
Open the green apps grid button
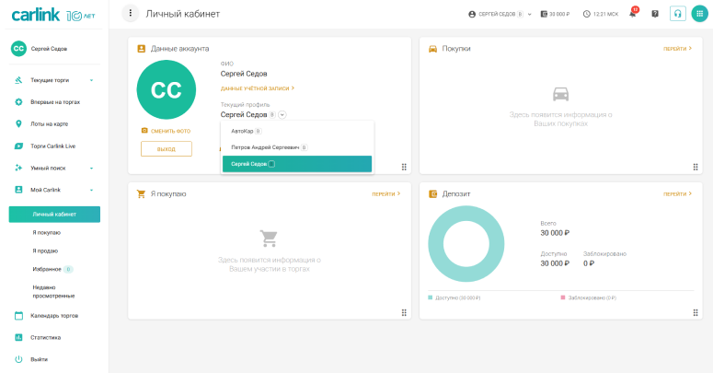click(x=699, y=14)
